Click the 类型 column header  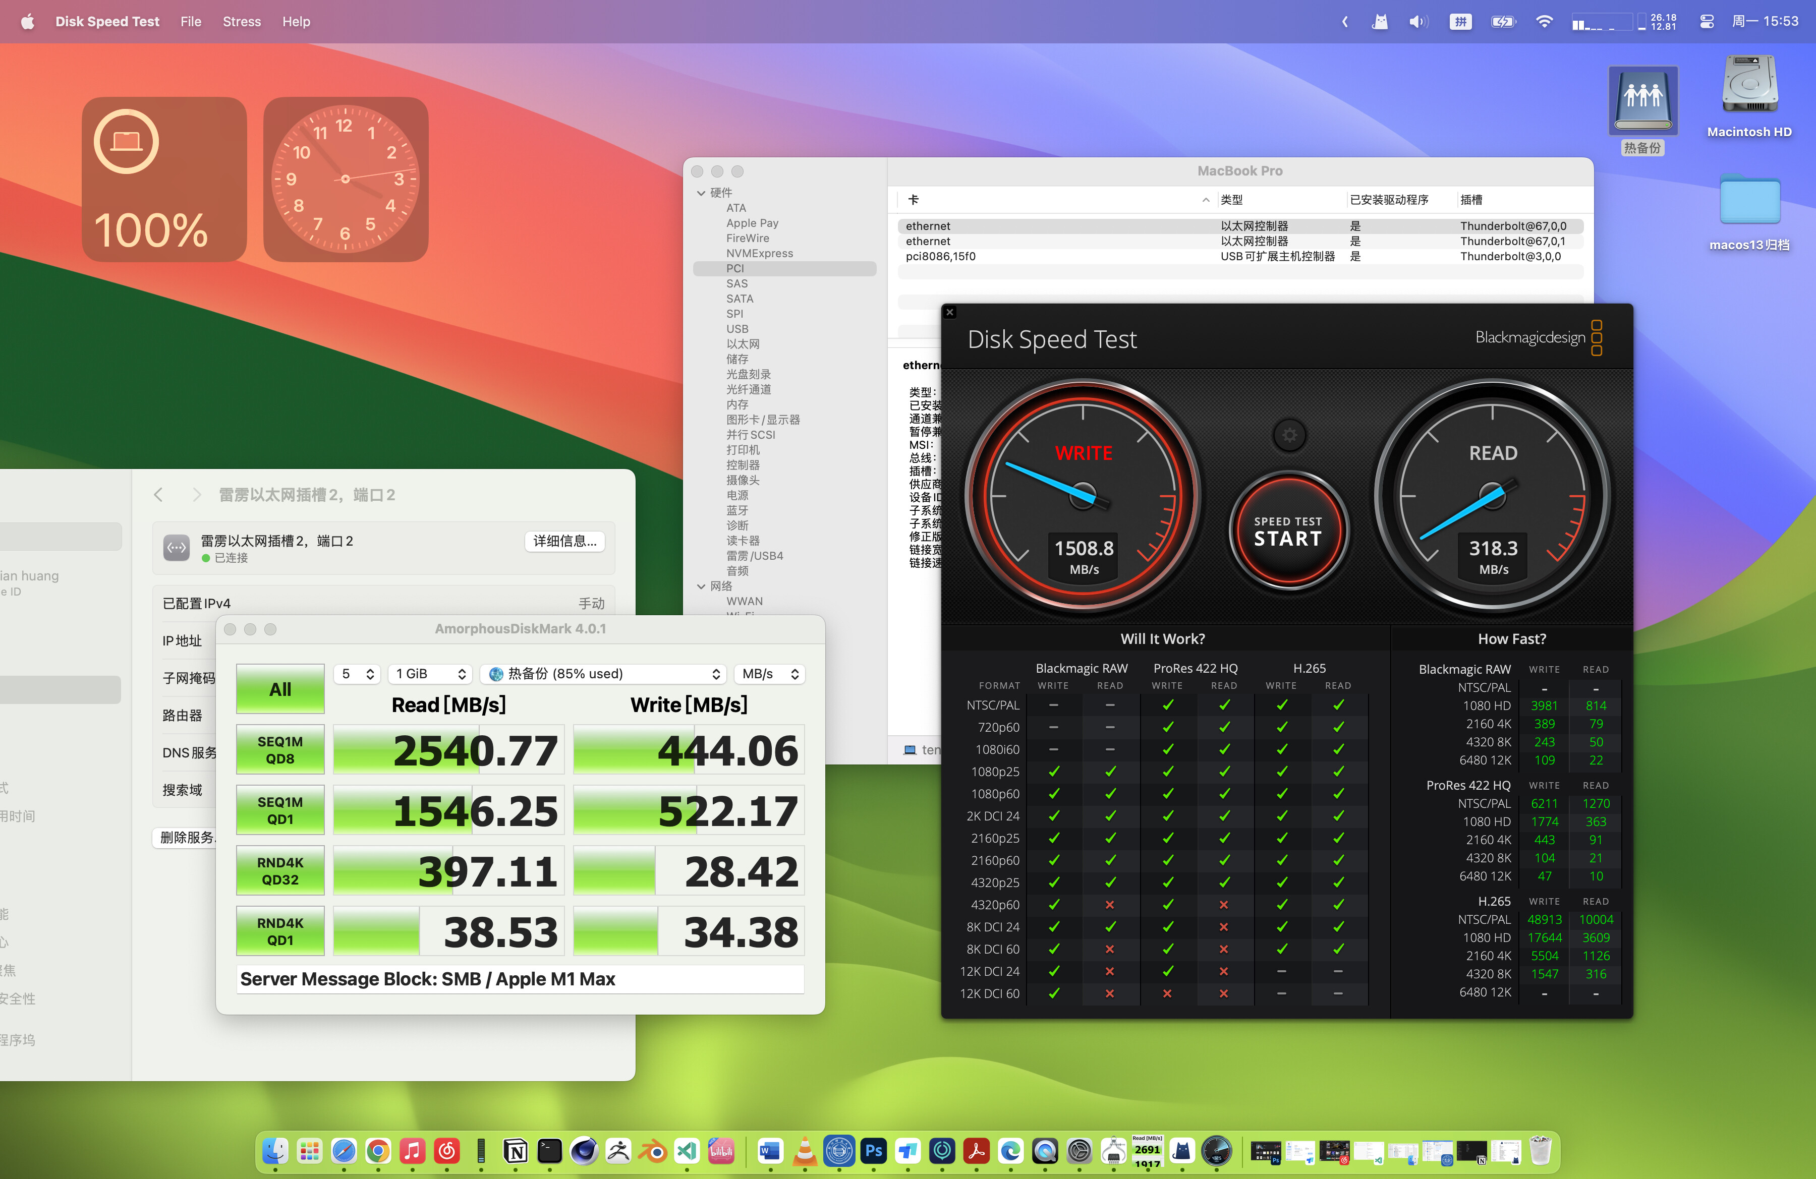pyautogui.click(x=1231, y=200)
